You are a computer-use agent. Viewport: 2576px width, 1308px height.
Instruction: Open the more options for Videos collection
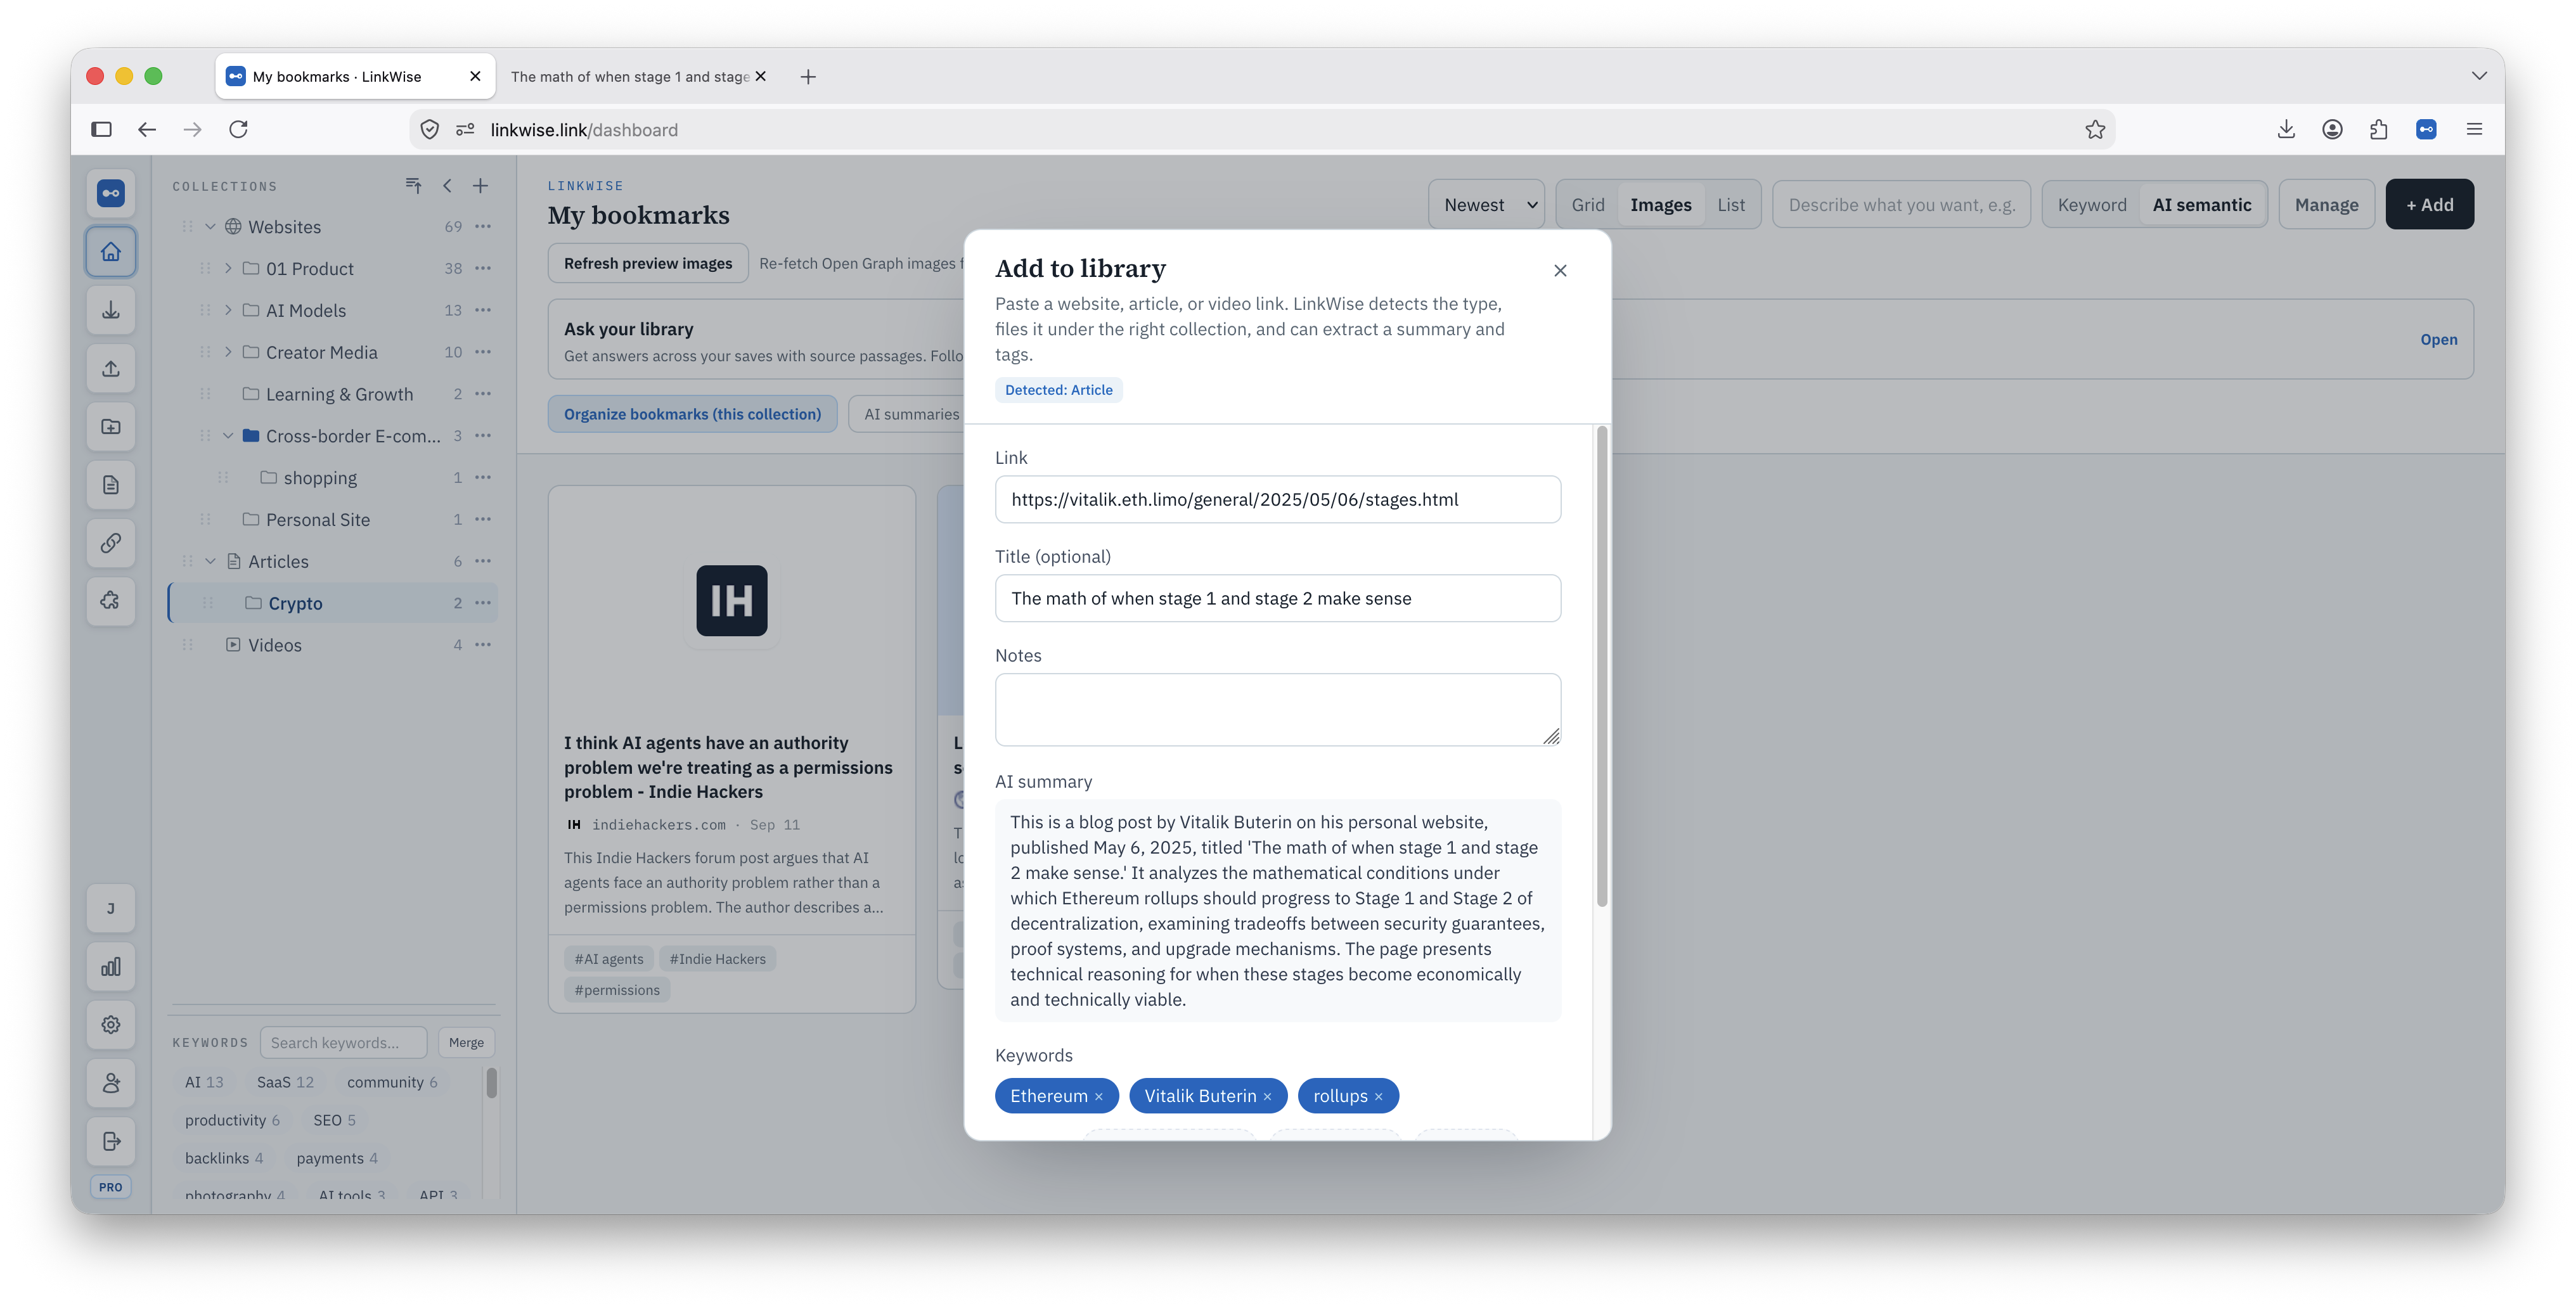tap(484, 645)
